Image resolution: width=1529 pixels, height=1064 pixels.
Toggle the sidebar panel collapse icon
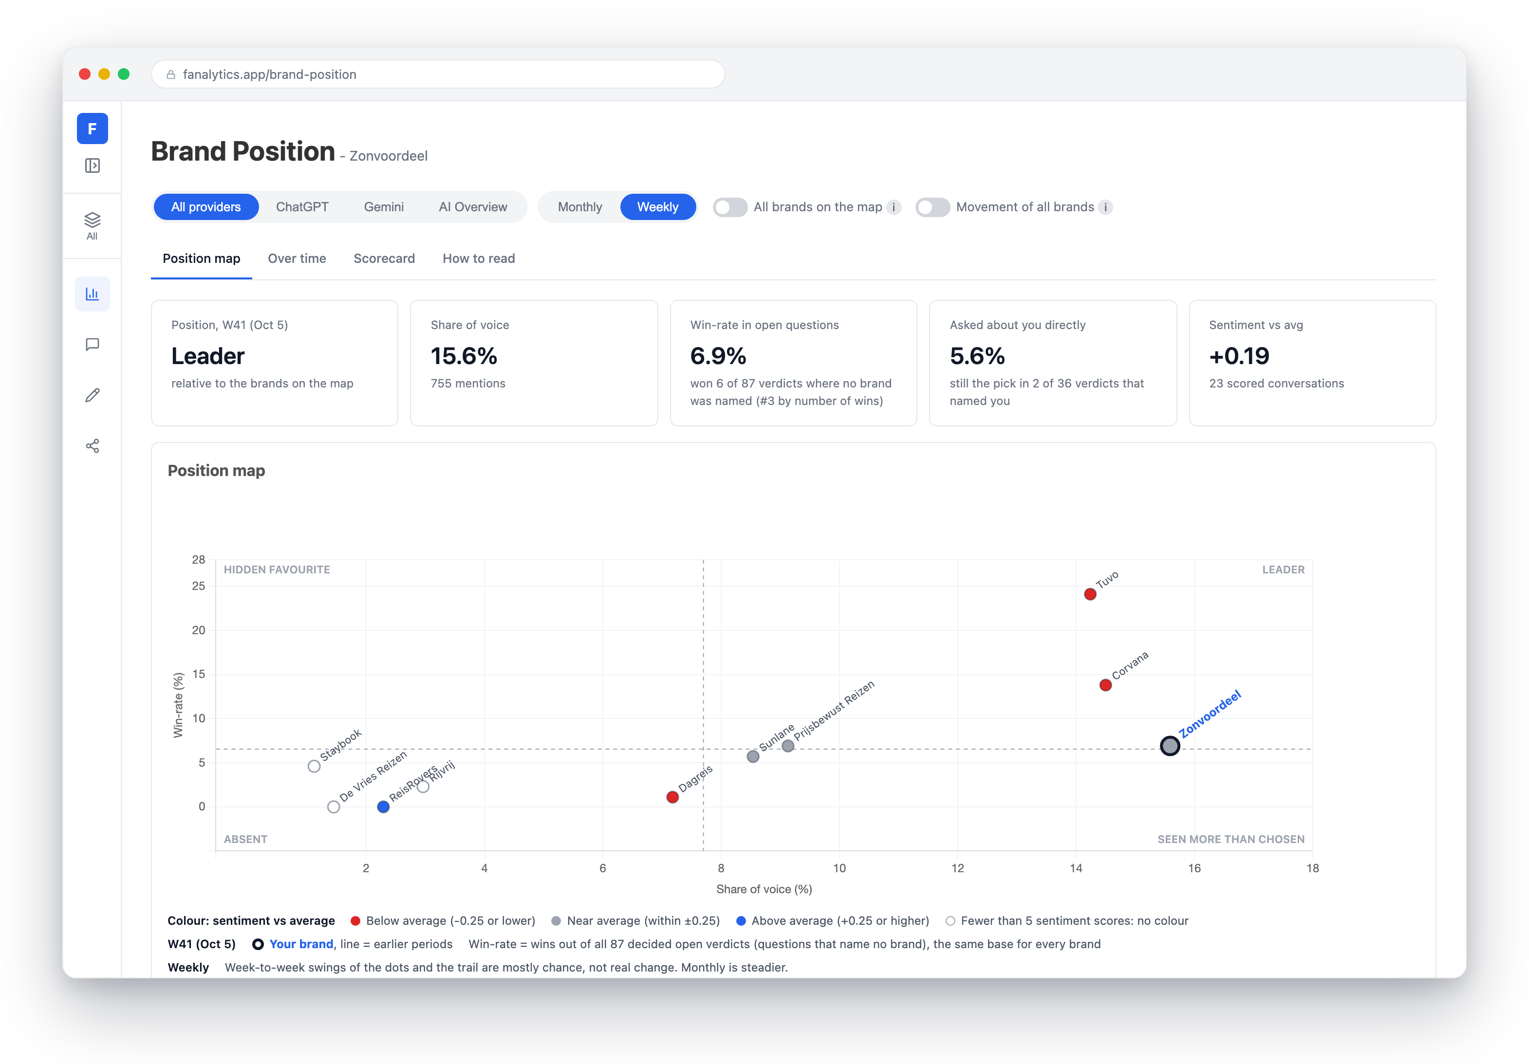pos(93,166)
